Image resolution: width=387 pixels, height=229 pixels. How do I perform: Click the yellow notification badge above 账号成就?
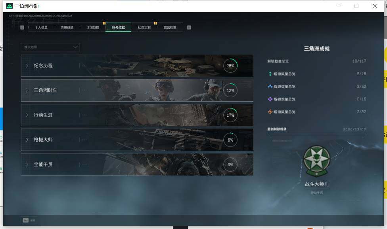[104, 23]
